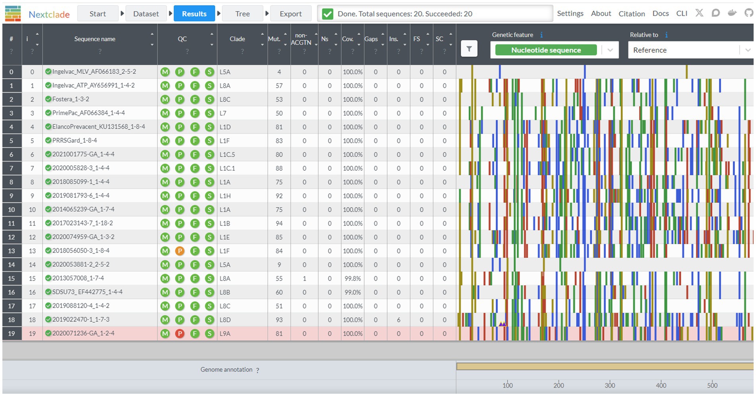Click clade cell L1C.5
This screenshot has height=397, width=756.
coord(227,154)
